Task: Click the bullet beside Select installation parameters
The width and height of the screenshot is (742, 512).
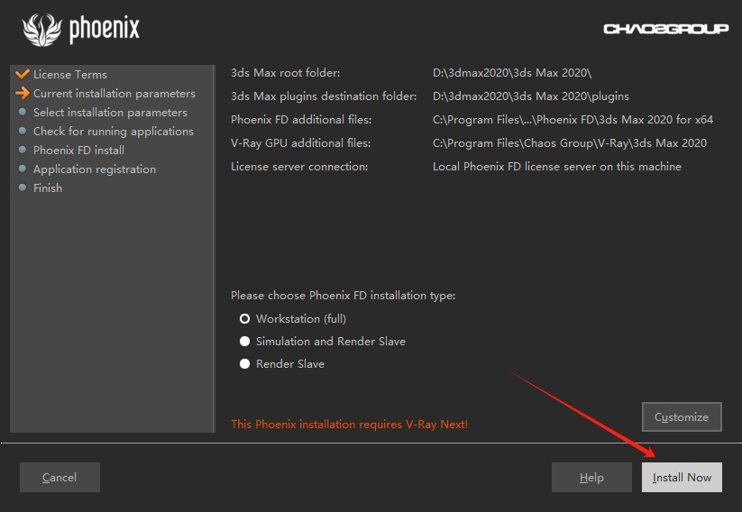Action: [x=23, y=112]
